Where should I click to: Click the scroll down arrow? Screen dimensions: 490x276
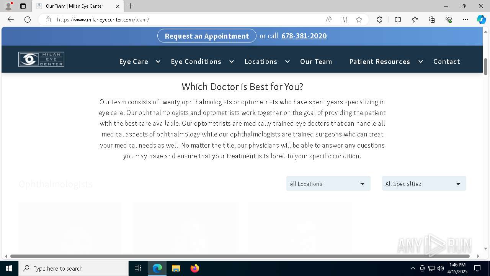(485, 249)
